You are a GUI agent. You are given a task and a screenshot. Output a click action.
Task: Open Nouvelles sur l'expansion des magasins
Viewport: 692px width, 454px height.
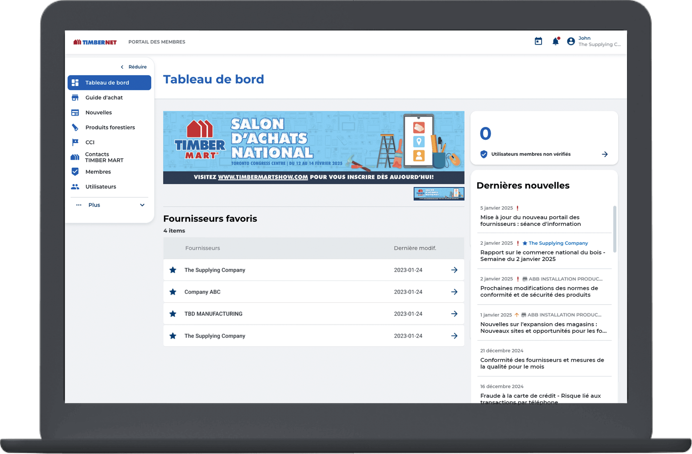tap(543, 327)
